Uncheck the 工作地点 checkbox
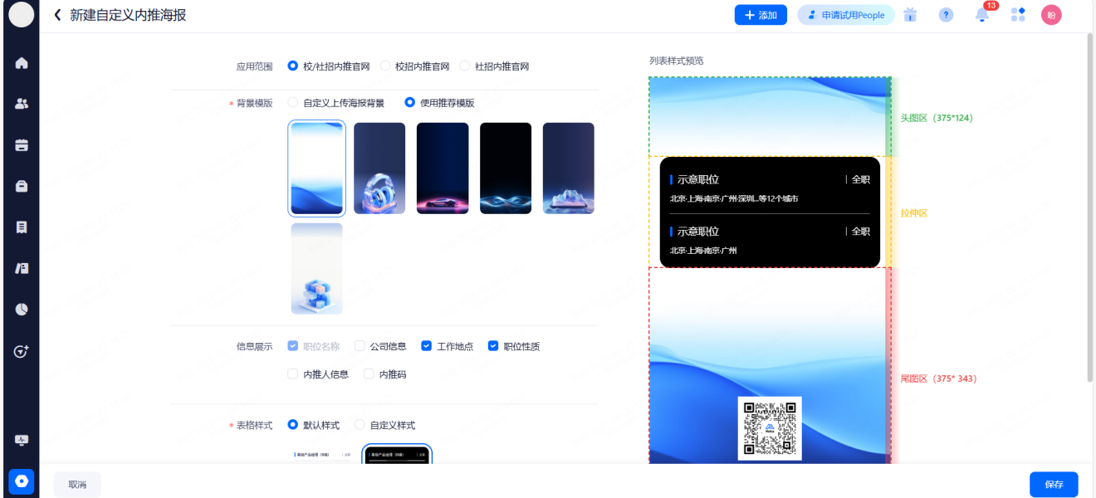The height and width of the screenshot is (498, 1096). [427, 346]
